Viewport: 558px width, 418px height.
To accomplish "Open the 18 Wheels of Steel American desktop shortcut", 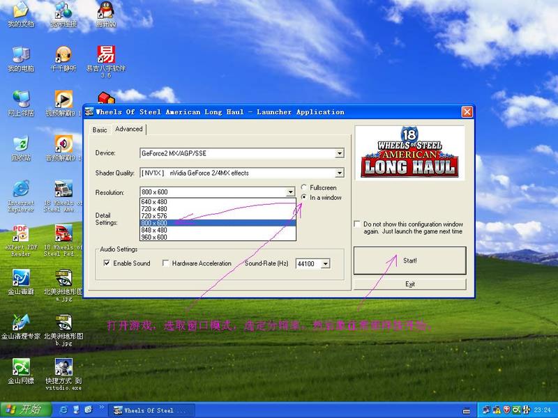I will (x=63, y=189).
